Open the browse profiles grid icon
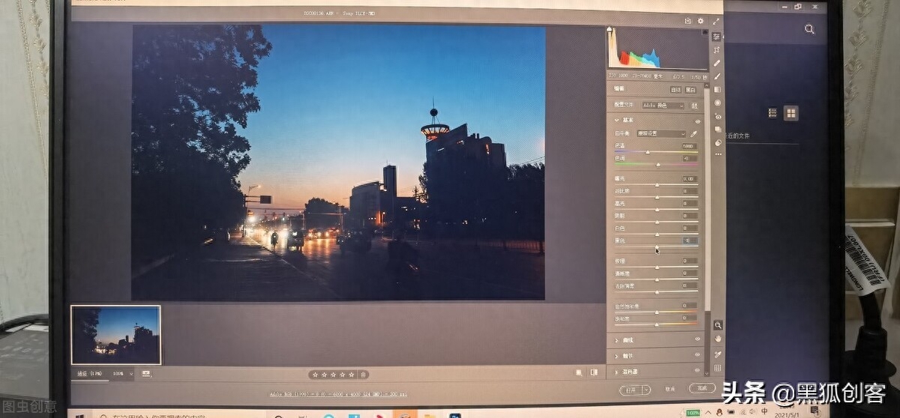900x418 pixels. coord(694,106)
